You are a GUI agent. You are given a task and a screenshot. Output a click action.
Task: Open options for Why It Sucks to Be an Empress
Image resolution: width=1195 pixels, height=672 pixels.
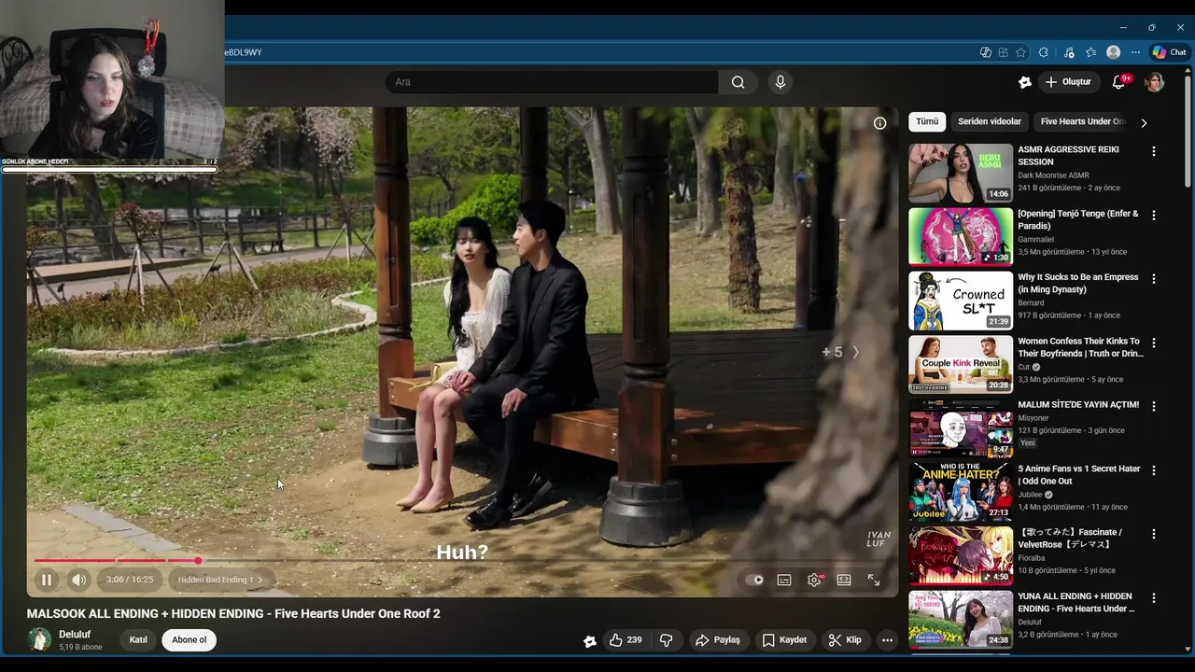tap(1154, 279)
